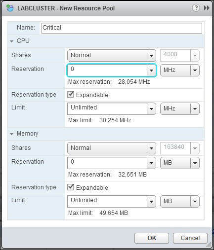Viewport: 214px width, 250px height.
Task: Click the OK button
Action: 152,238
